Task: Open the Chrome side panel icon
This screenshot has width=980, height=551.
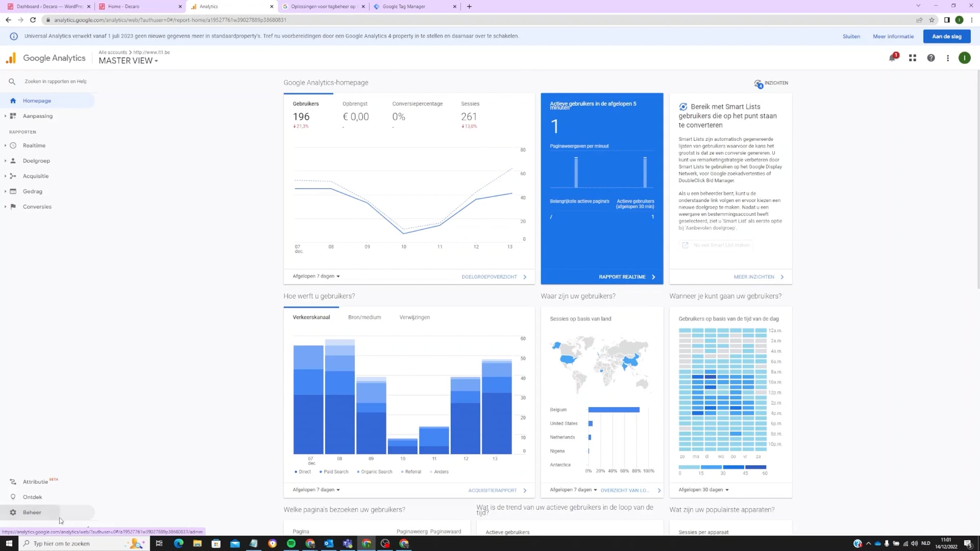Action: [947, 20]
